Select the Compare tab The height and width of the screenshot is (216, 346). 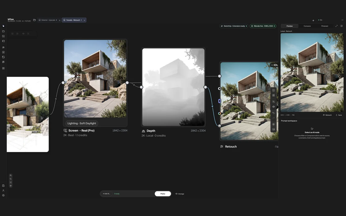[x=307, y=26]
